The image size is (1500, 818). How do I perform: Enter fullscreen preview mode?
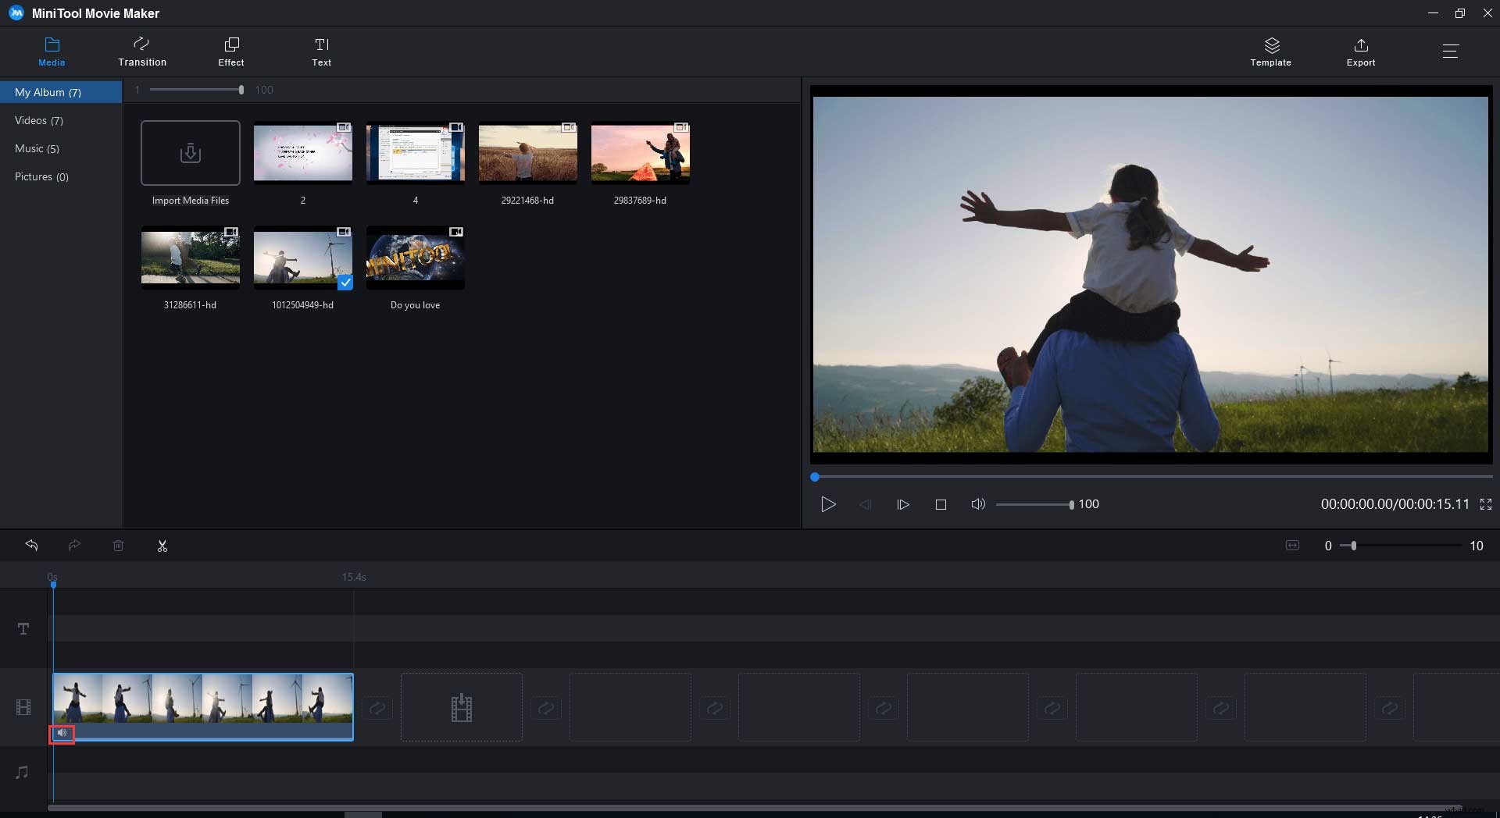pos(1486,504)
